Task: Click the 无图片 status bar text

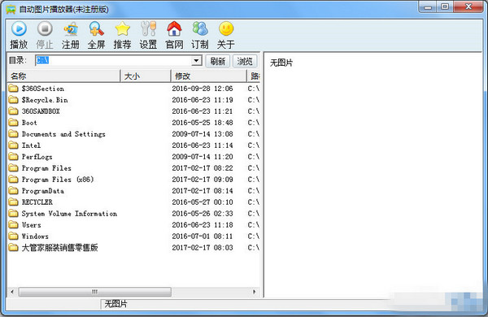Action: [x=115, y=304]
